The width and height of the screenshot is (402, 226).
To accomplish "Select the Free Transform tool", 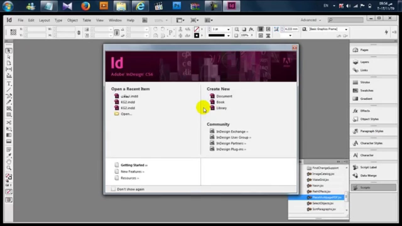I will 9,129.
